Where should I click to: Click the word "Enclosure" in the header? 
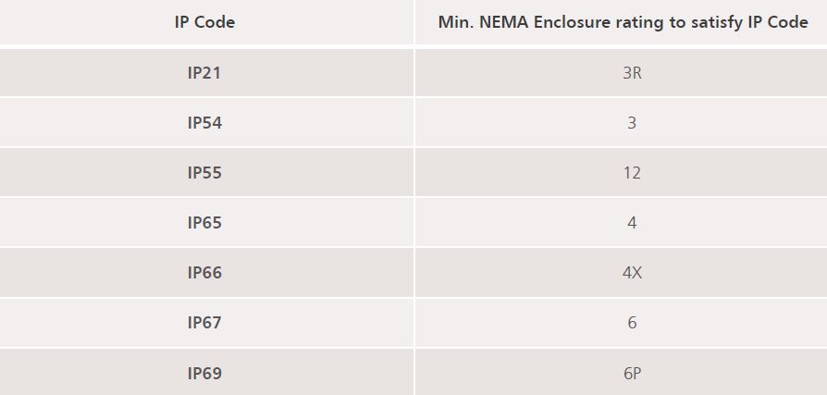[574, 22]
